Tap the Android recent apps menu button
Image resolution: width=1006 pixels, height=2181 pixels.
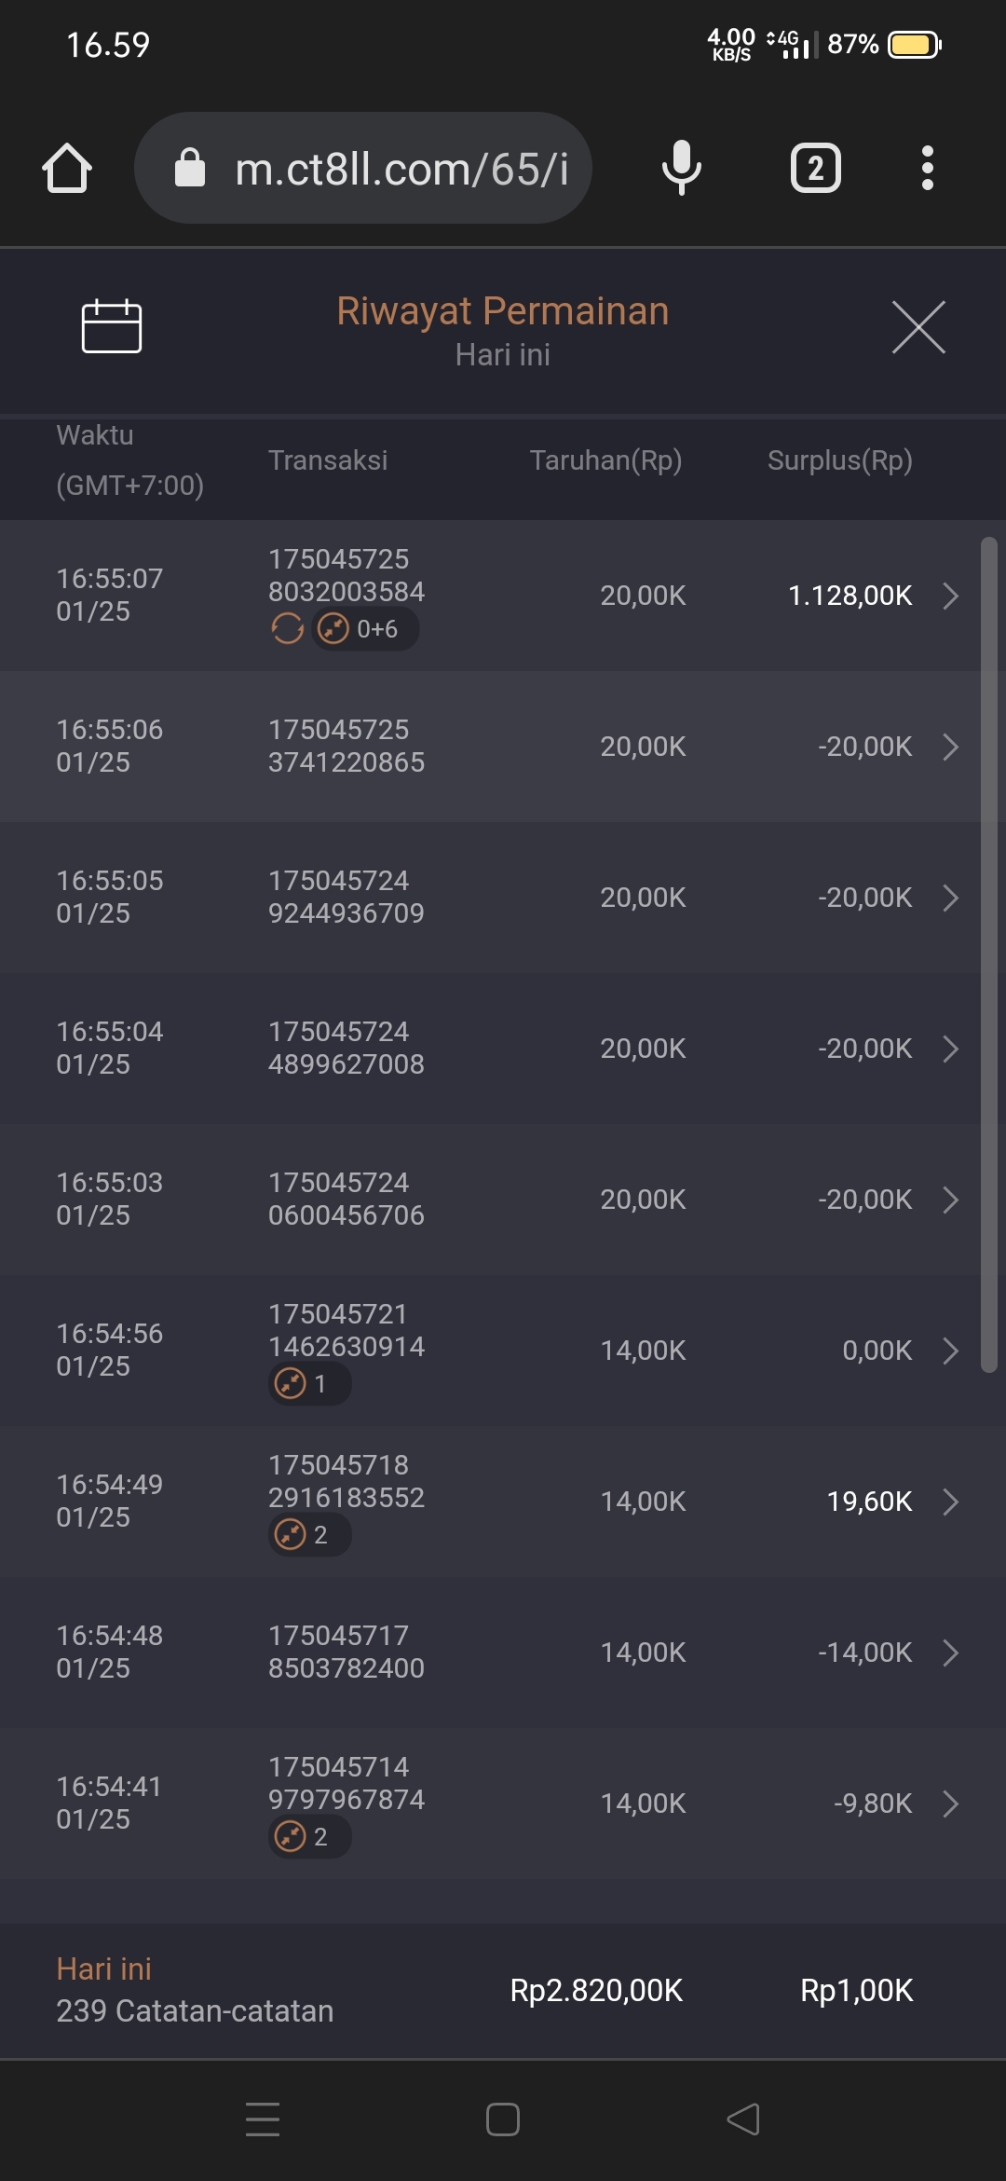(263, 2119)
